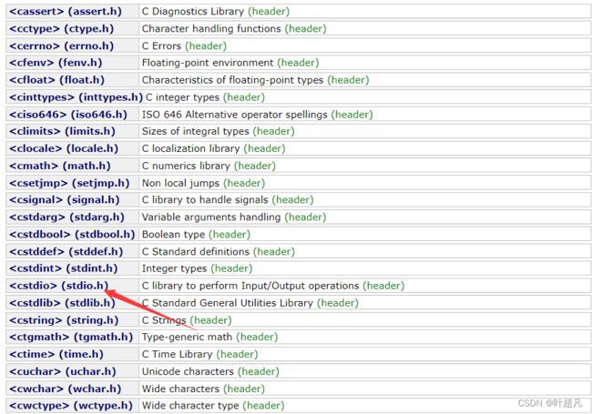The height and width of the screenshot is (414, 592).
Task: Open the <cstring> (string.h) link
Action: pyautogui.click(x=64, y=320)
